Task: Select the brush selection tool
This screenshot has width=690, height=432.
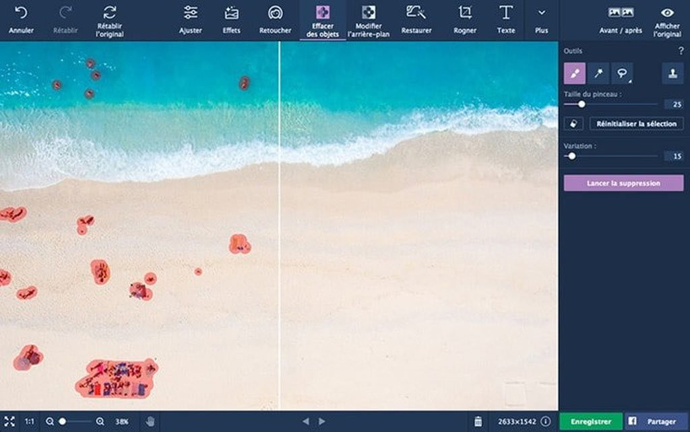Action: point(575,73)
